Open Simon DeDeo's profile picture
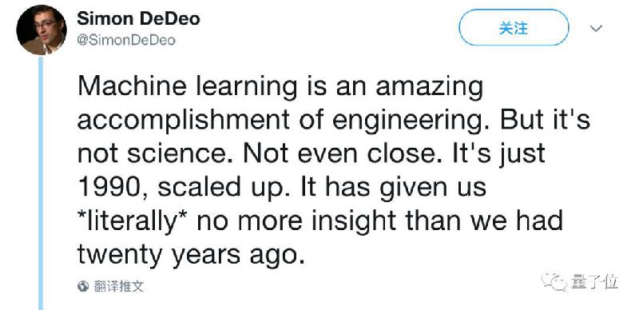Image resolution: width=639 pixels, height=310 pixels. (42, 30)
